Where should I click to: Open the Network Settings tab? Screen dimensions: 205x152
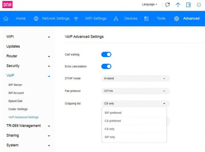(56, 18)
